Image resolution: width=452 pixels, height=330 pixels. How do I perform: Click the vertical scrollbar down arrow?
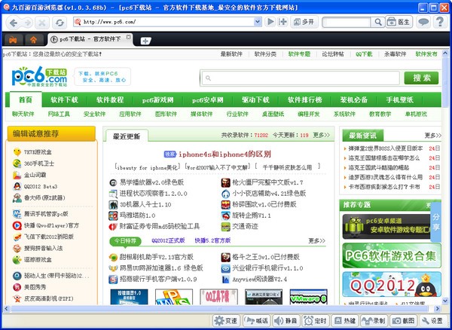(445, 301)
